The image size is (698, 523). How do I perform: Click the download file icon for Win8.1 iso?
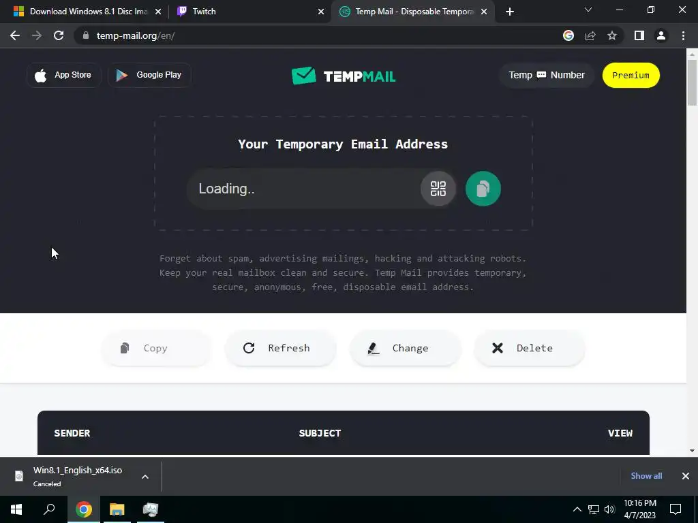[x=18, y=476]
